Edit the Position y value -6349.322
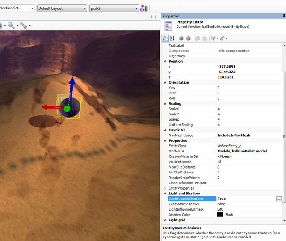This screenshot has height=241, width=286. pos(227,72)
